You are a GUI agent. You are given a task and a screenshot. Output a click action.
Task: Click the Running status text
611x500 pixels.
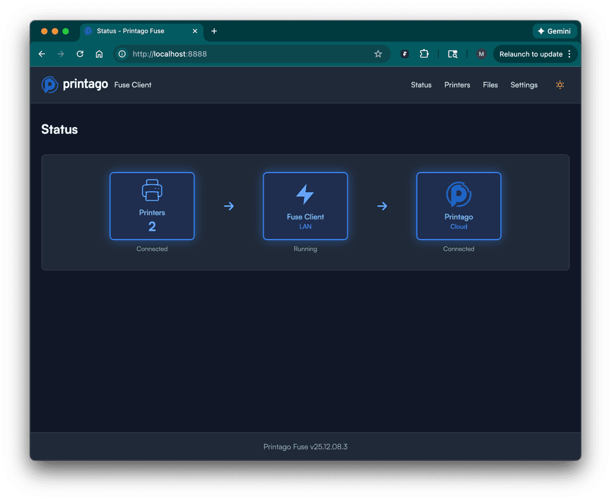tap(305, 249)
